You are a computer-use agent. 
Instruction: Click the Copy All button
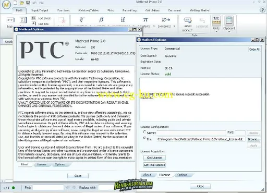254,49
